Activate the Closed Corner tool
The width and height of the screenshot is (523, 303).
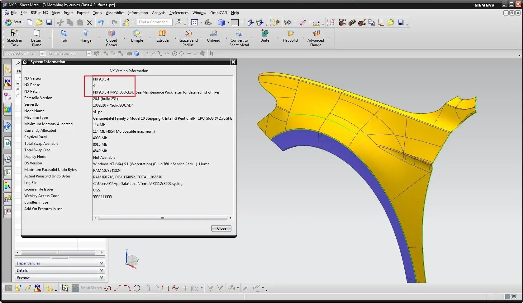click(x=111, y=38)
